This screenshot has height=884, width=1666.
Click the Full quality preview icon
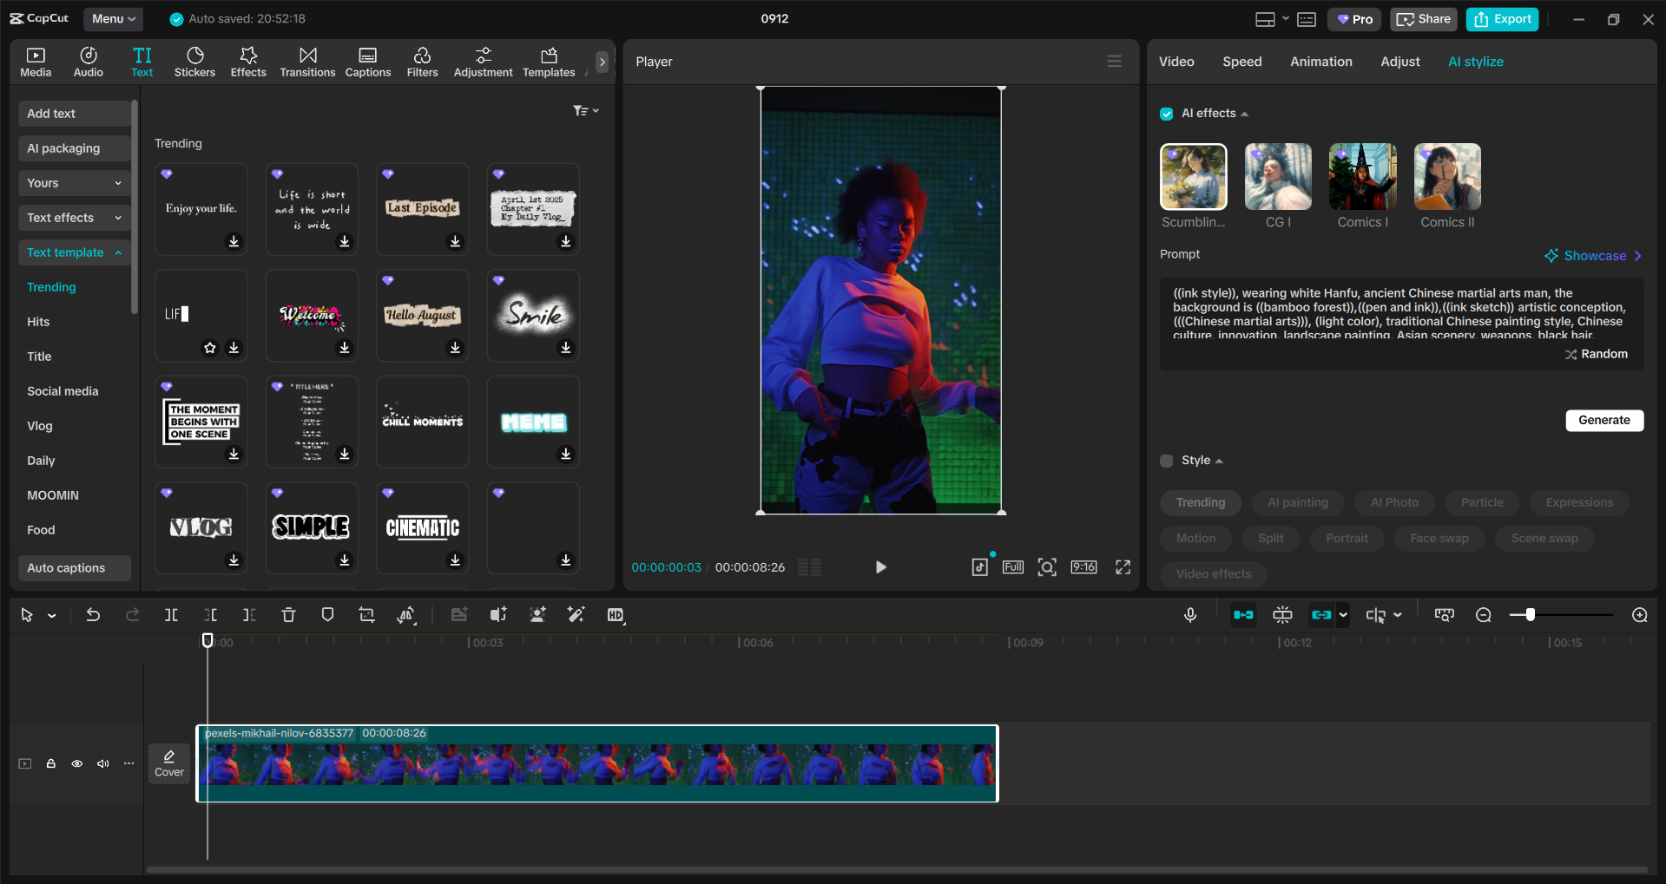point(1013,567)
